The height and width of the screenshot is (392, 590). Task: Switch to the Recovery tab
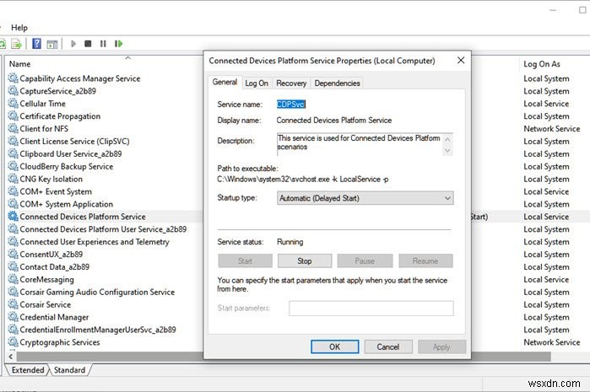point(291,83)
